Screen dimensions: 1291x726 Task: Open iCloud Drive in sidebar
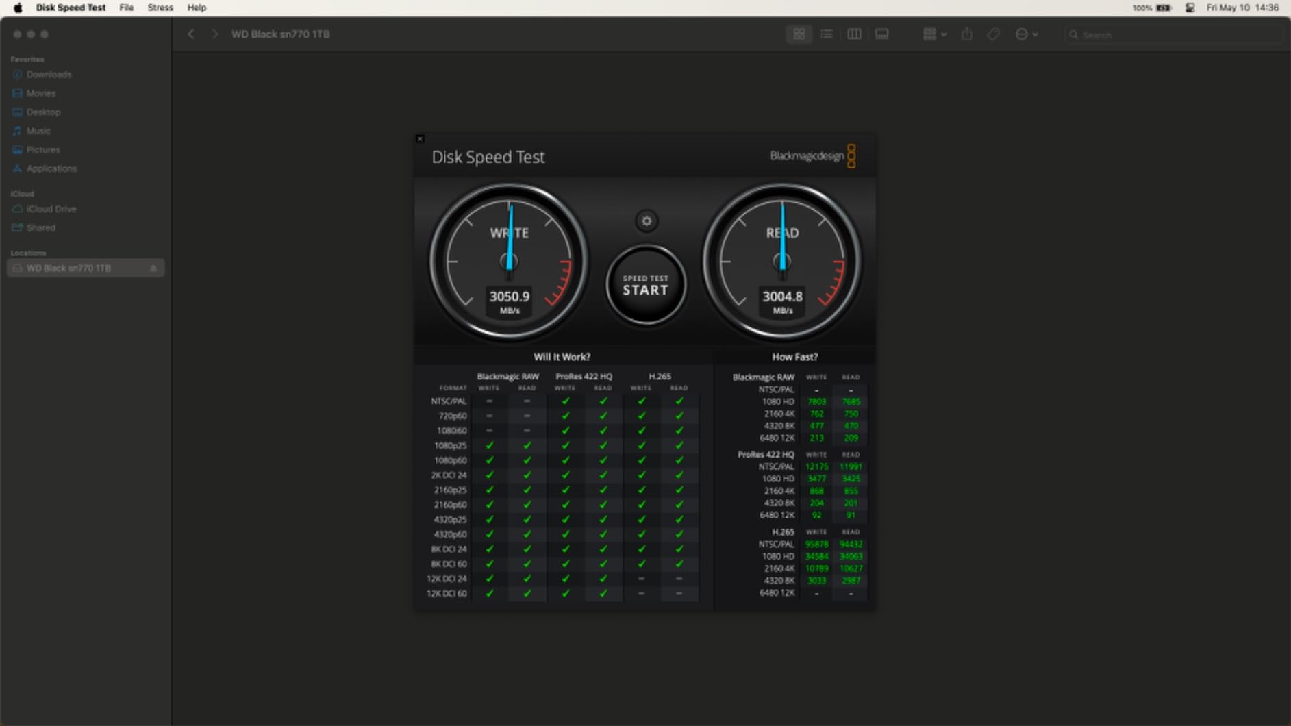tap(51, 209)
